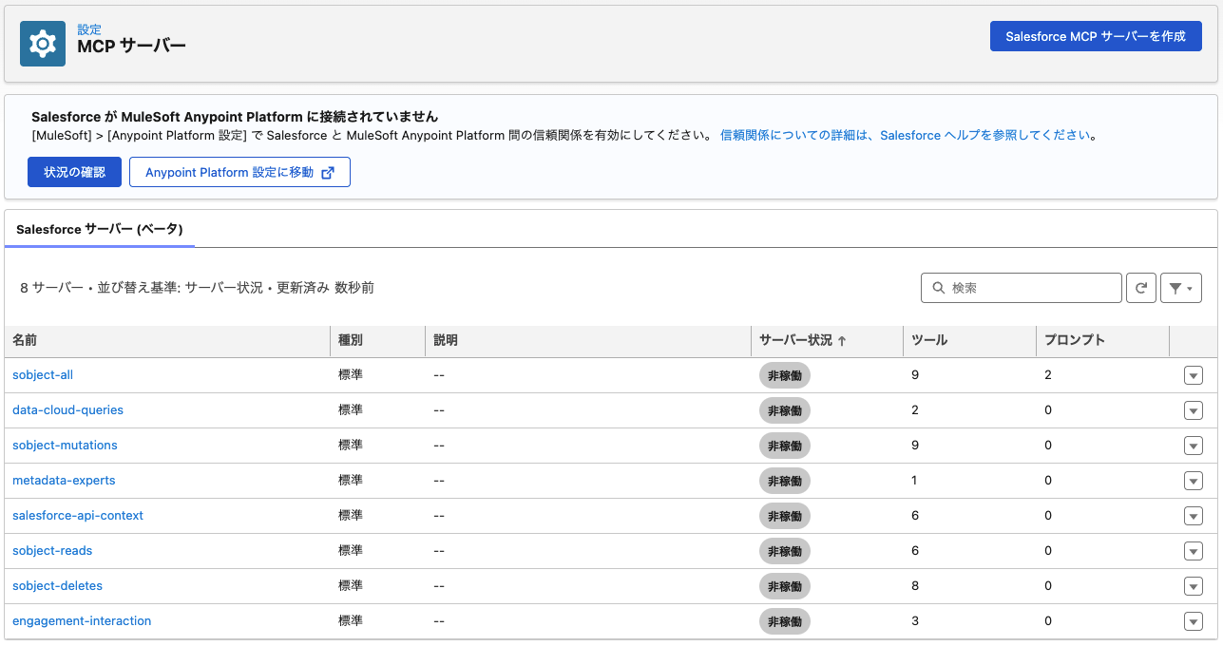Viewport: 1223px width, 646px height.
Task: Open row actions menu for sobject-reads
Action: click(1194, 551)
